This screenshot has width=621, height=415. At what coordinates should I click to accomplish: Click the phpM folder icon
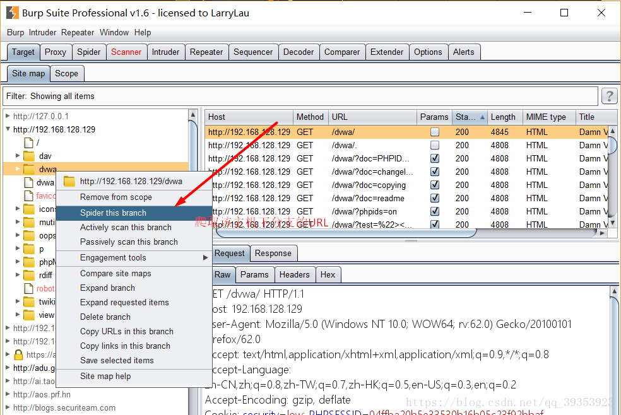pos(29,262)
